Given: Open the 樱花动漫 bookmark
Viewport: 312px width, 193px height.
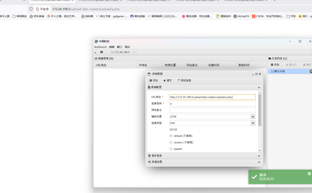Looking at the screenshot, I should pos(197,16).
